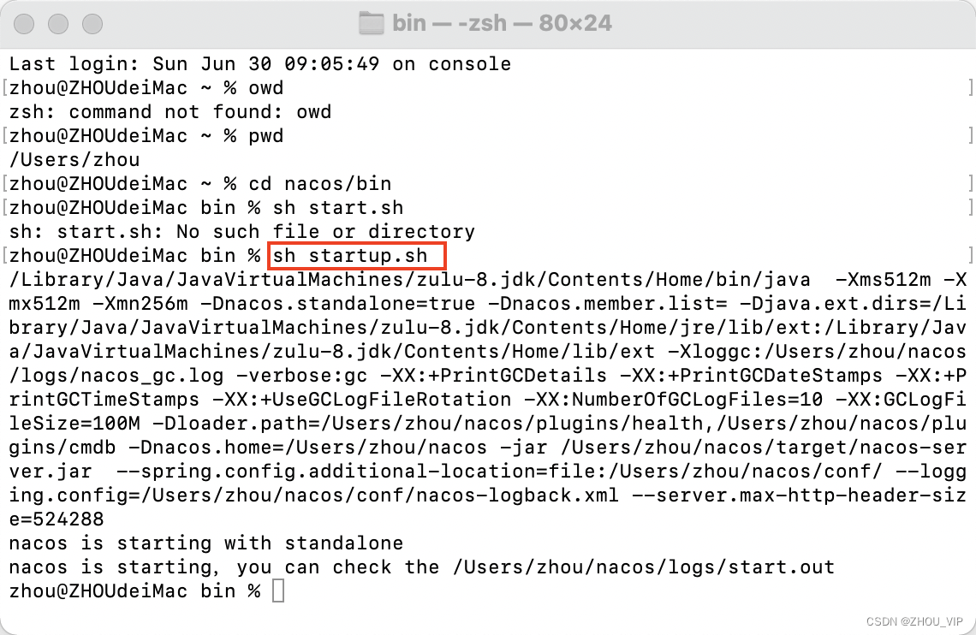
Task: Click the red close window button
Action: 23,24
